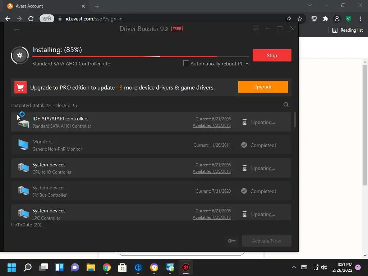368x276 pixels.
Task: Open the Current 11/20/2011 link for Monitors
Action: [212, 145]
